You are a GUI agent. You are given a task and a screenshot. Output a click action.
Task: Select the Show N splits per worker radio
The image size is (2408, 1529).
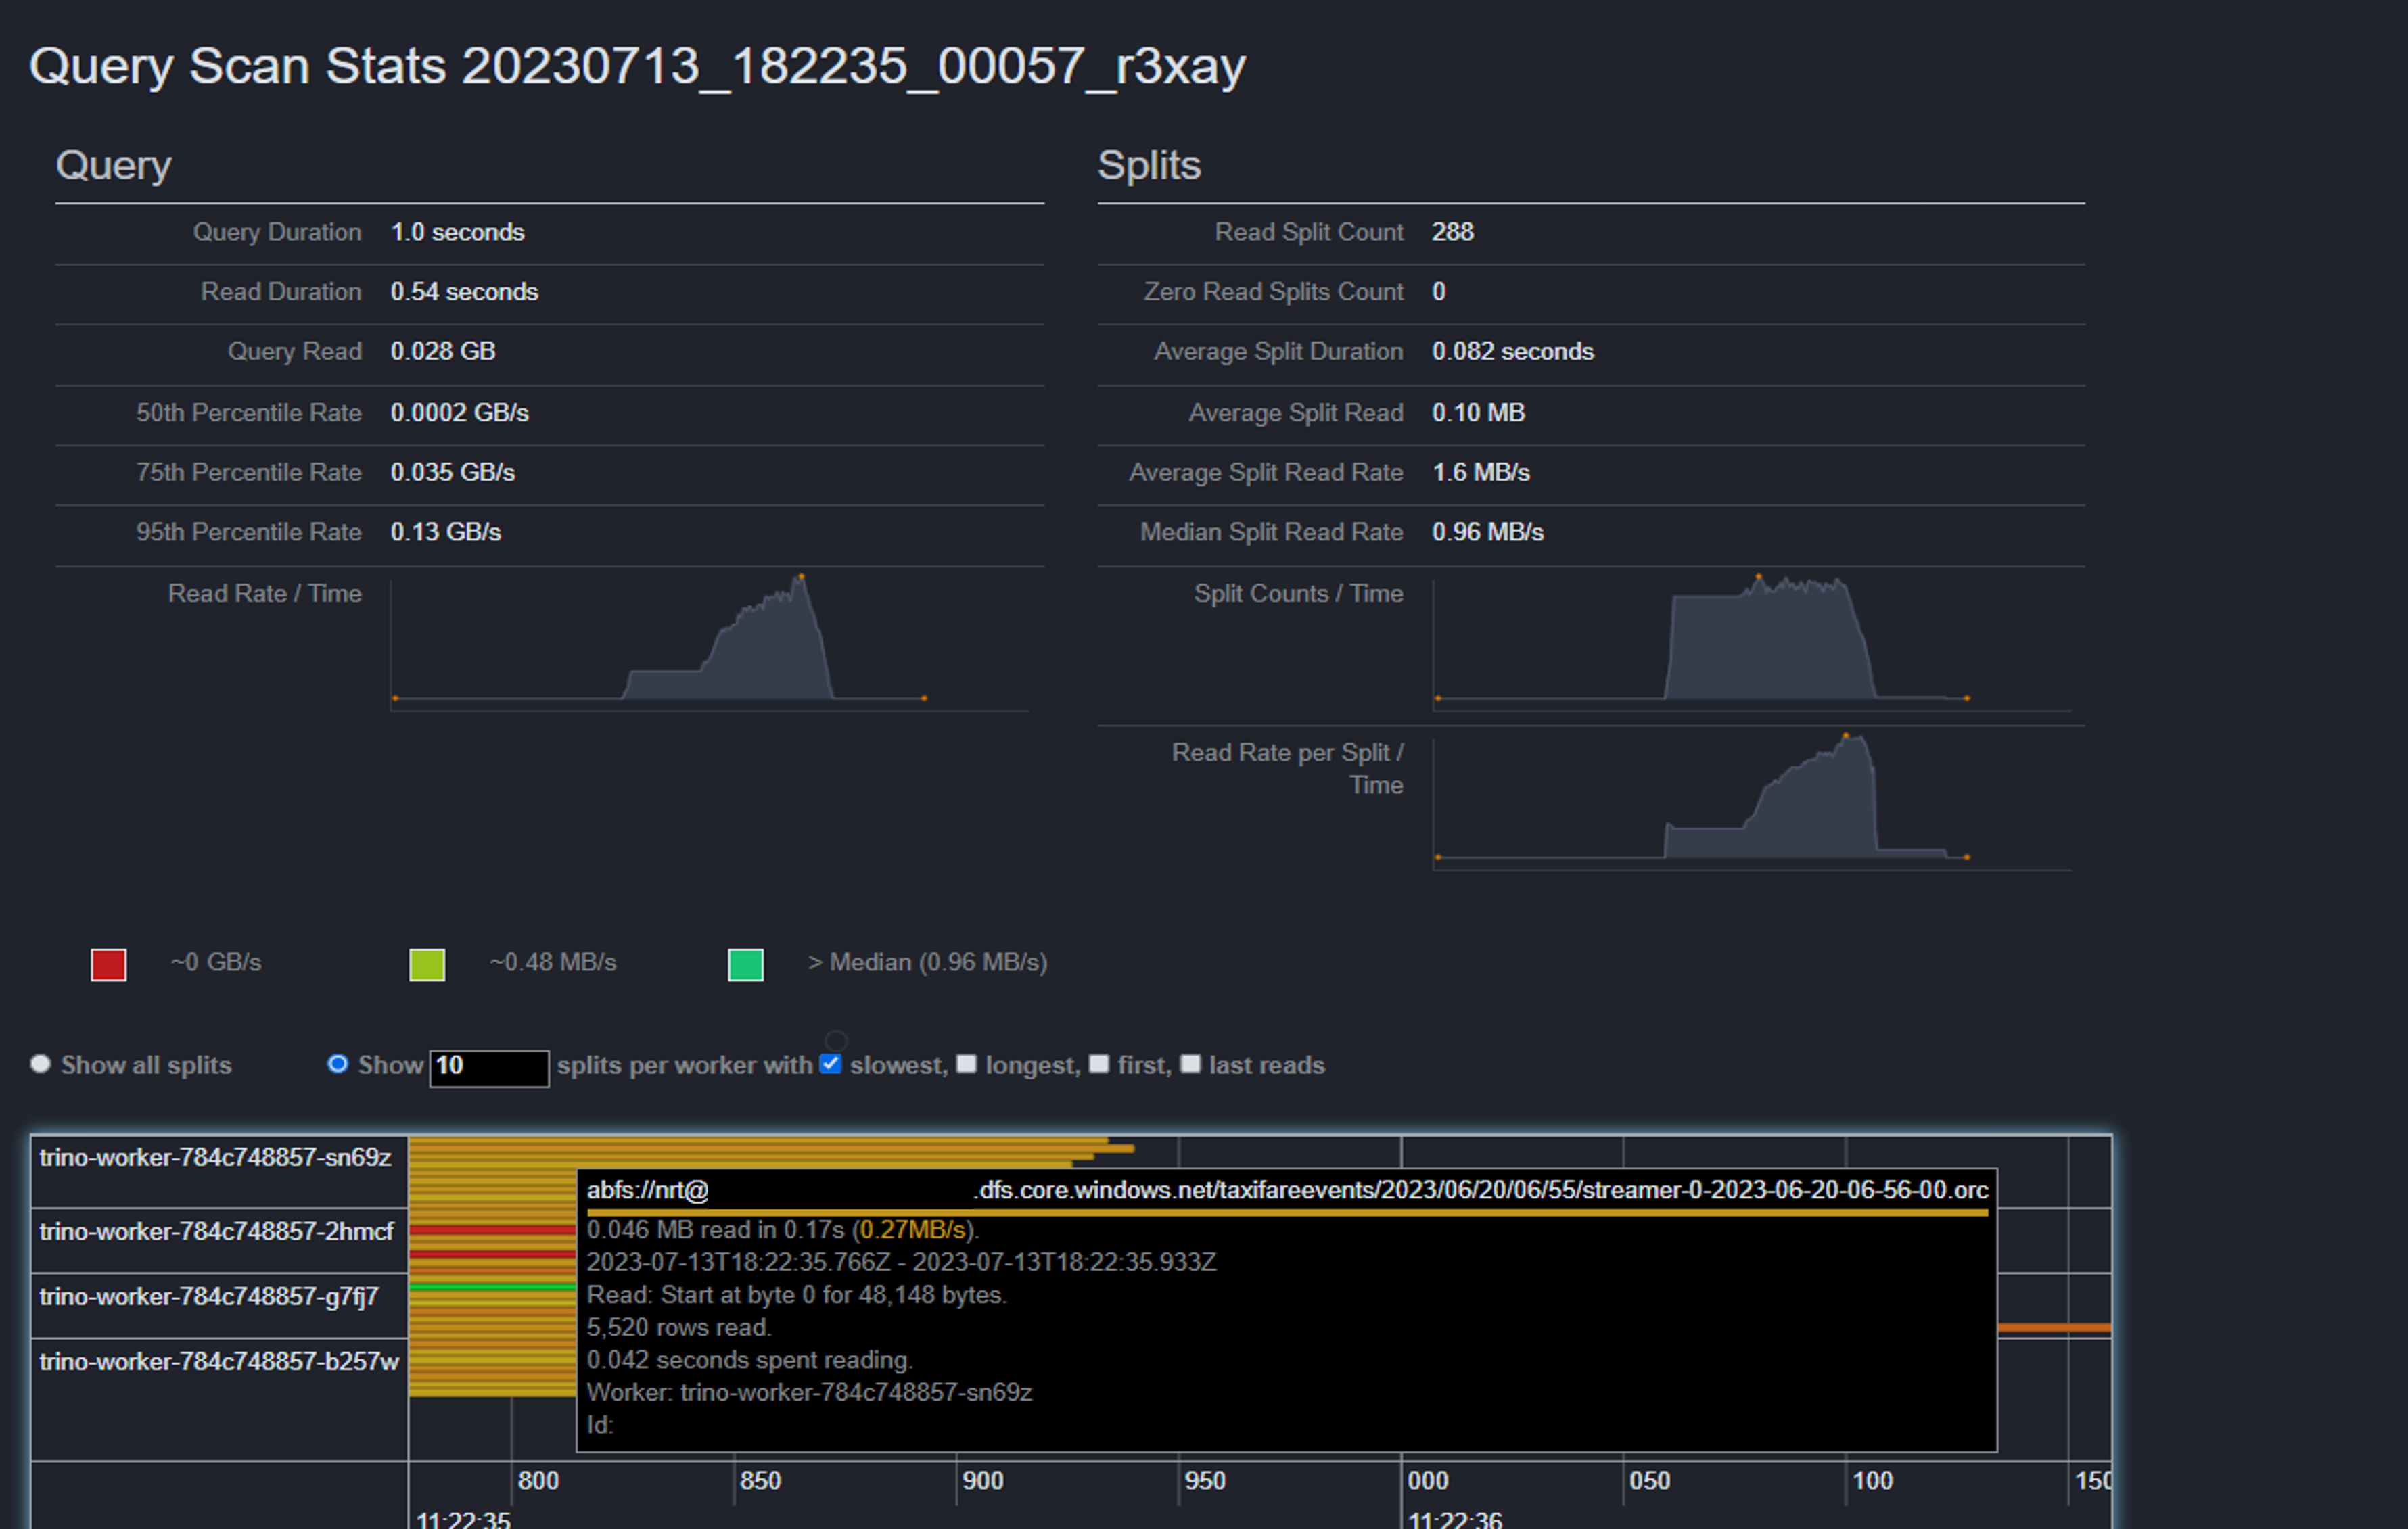pyautogui.click(x=337, y=1063)
